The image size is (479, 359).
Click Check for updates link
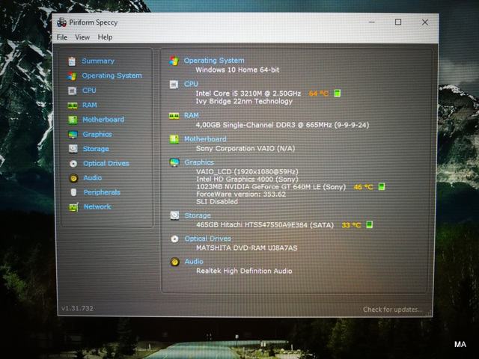pos(393,310)
